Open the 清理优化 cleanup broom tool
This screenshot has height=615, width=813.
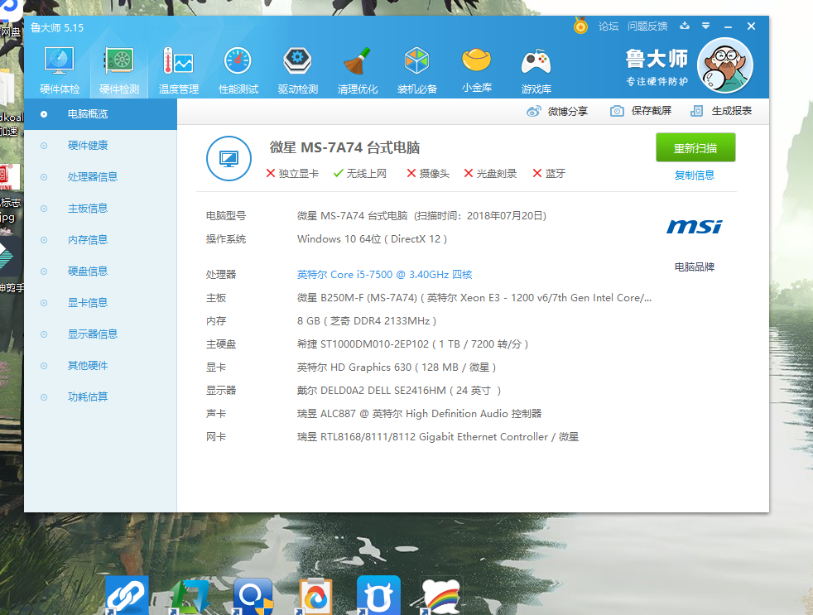coord(358,70)
